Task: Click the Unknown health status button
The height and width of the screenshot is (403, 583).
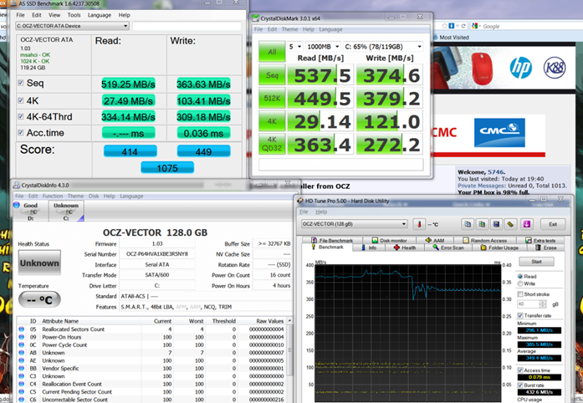Action: [x=39, y=263]
